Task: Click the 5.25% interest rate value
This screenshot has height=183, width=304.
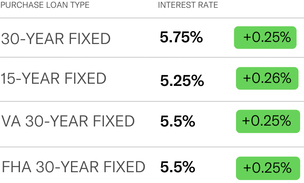Action: click(x=182, y=81)
